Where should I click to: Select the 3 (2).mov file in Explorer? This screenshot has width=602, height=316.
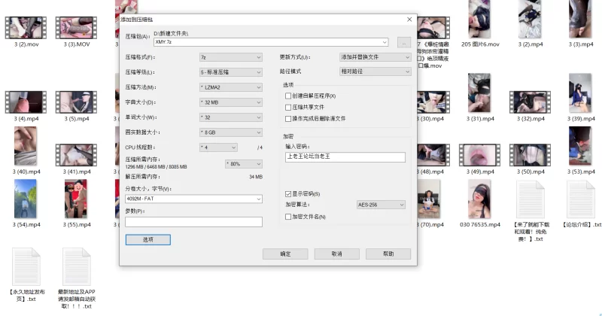tap(26, 28)
